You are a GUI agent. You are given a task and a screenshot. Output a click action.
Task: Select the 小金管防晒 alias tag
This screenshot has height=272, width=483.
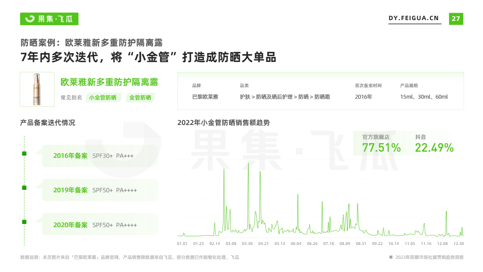click(103, 98)
